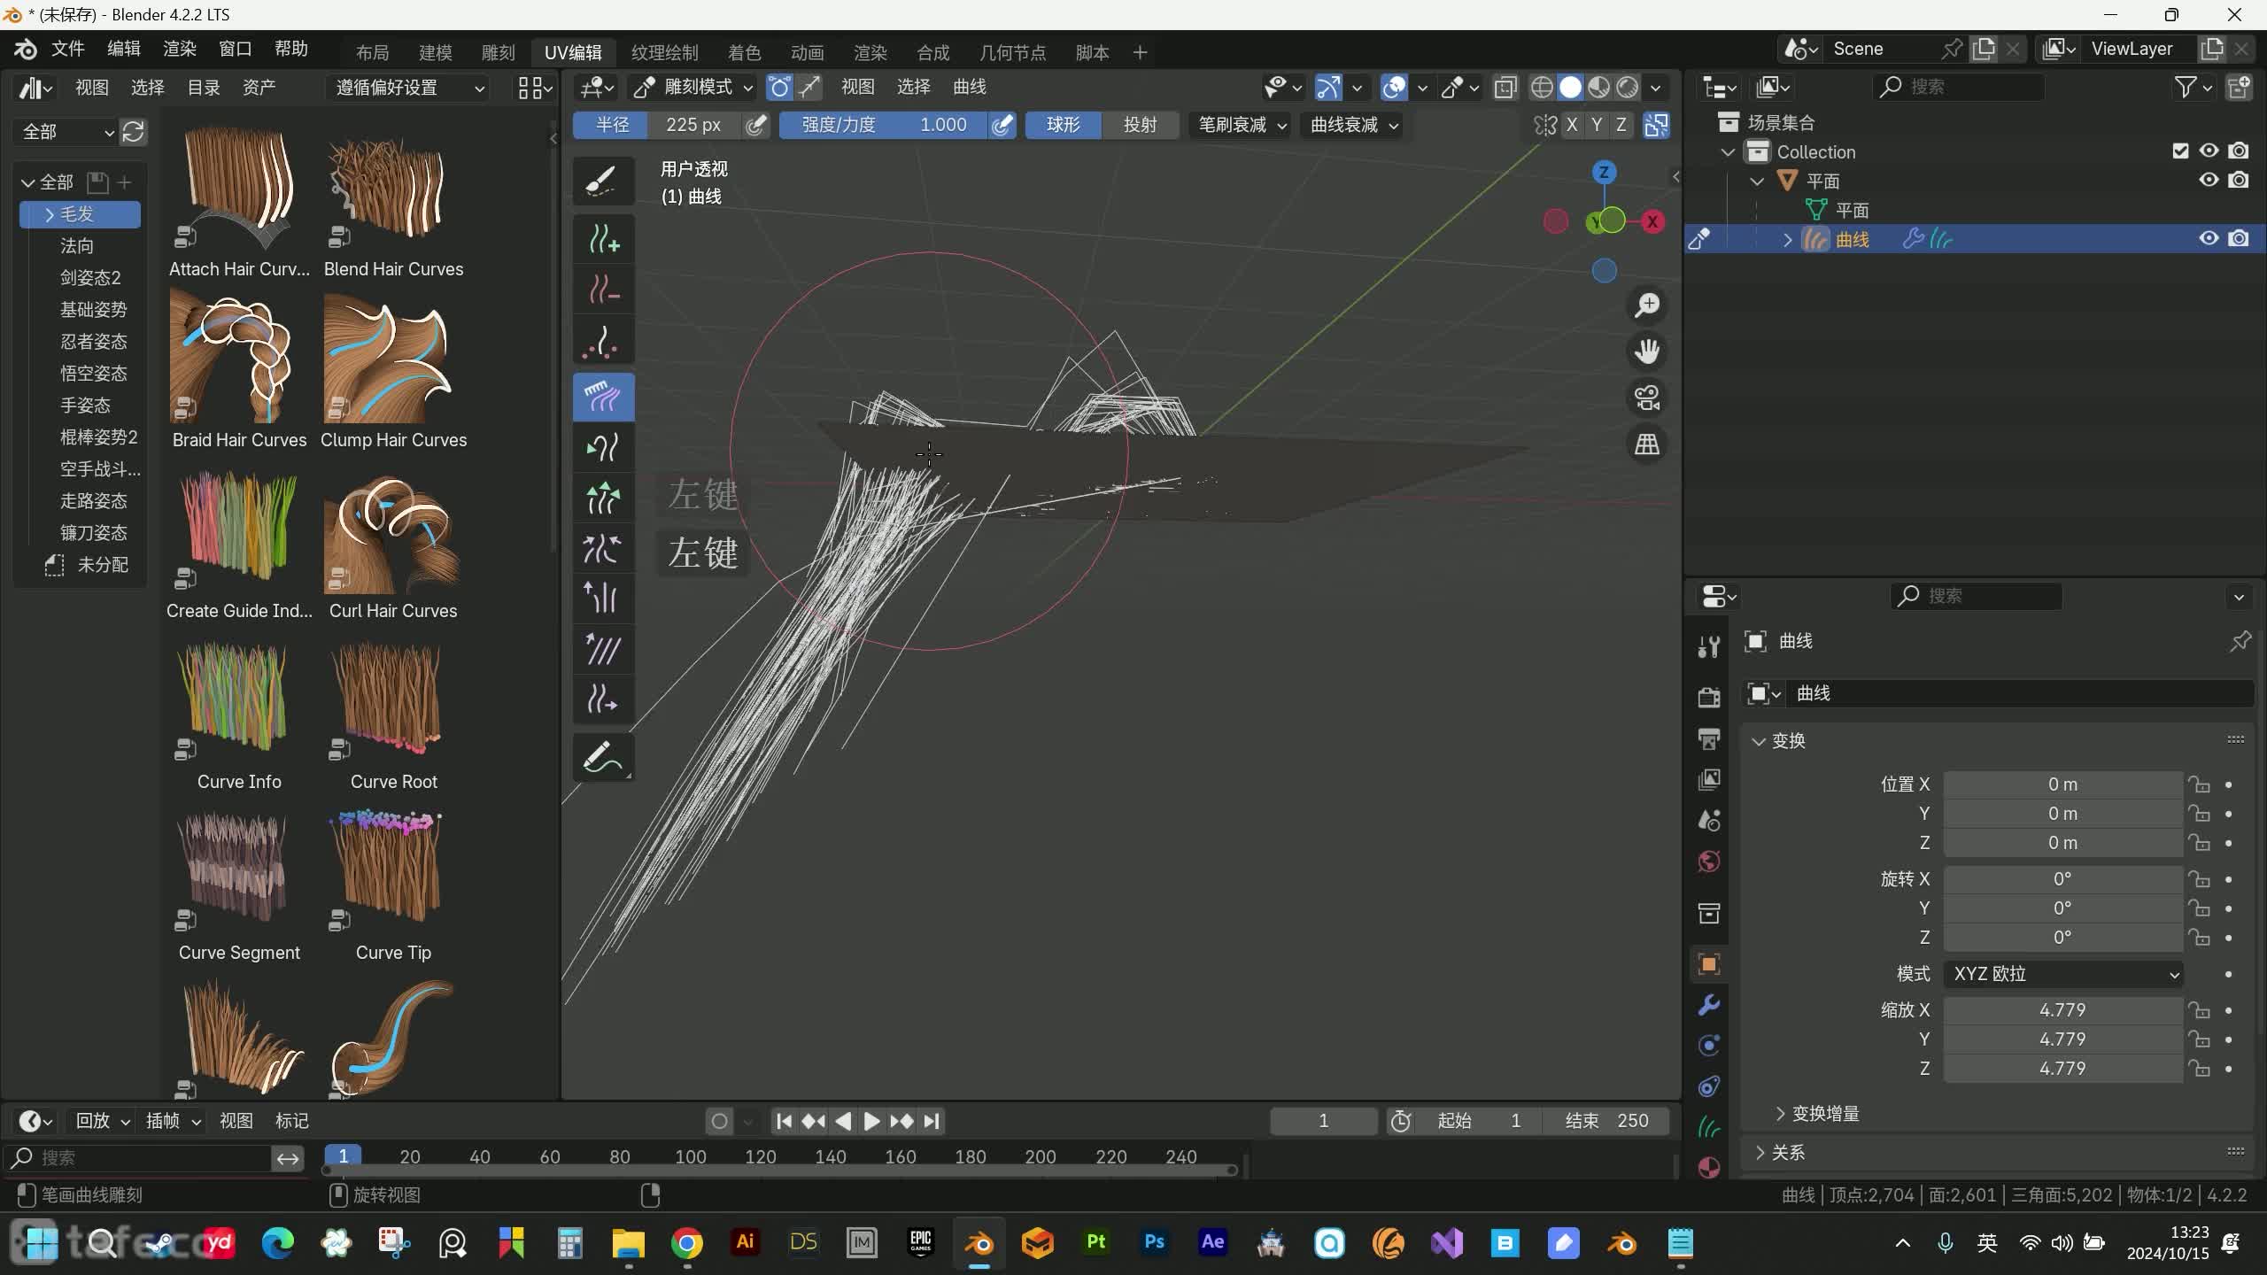
Task: Open Chrome from the taskbar
Action: [686, 1243]
